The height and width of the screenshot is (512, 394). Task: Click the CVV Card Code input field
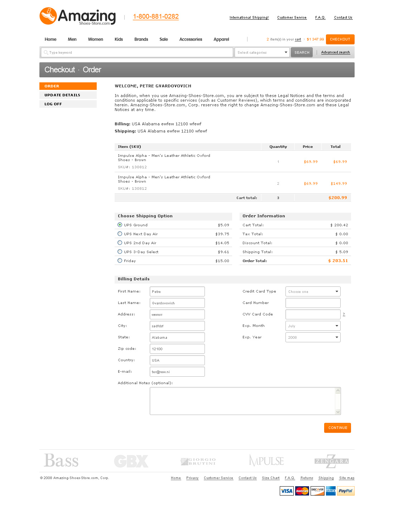[x=313, y=314]
